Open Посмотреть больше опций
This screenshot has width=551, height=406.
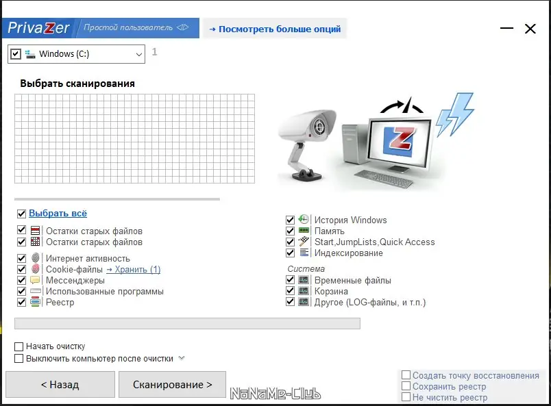(x=275, y=29)
